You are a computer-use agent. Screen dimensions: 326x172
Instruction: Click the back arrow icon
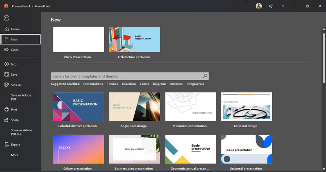(6, 18)
